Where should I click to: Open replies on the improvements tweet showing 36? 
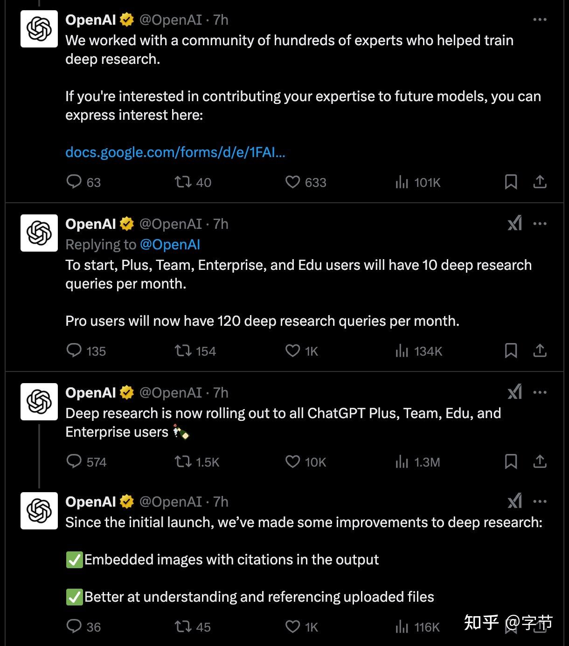click(x=75, y=627)
